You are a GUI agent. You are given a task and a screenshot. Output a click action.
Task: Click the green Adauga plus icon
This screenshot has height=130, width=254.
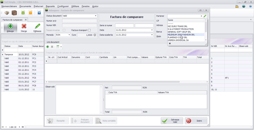coord(10,27)
